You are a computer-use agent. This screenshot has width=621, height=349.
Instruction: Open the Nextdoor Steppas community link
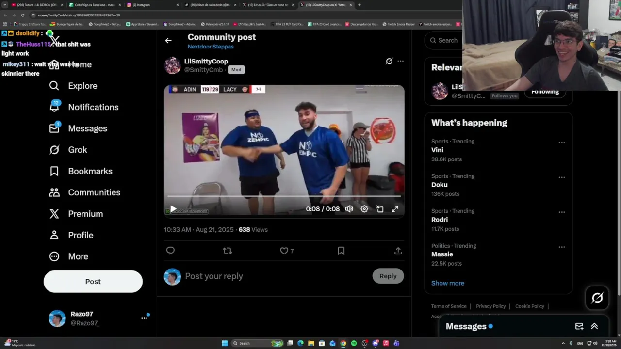[211, 47]
